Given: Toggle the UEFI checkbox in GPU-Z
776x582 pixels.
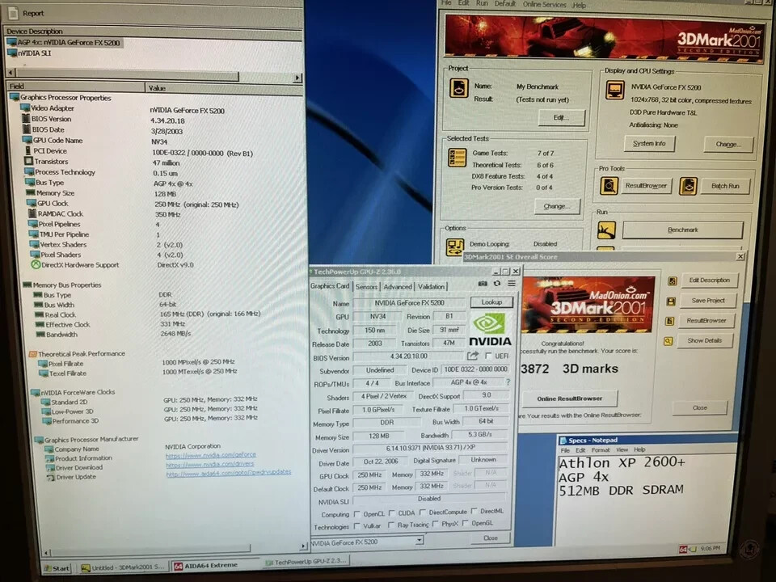Looking at the screenshot, I should pyautogui.click(x=489, y=356).
